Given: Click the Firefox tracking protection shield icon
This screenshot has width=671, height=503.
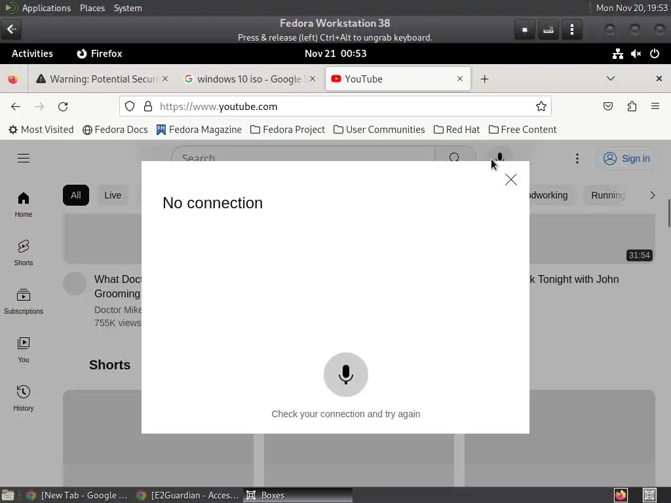Looking at the screenshot, I should [130, 107].
